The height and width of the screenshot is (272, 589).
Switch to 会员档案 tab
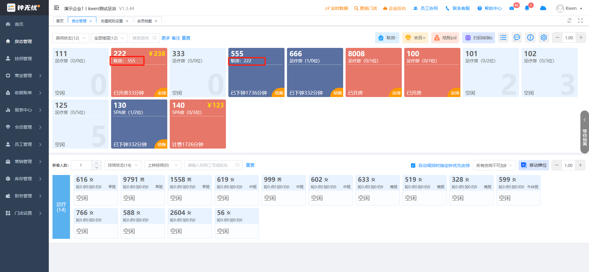145,21
